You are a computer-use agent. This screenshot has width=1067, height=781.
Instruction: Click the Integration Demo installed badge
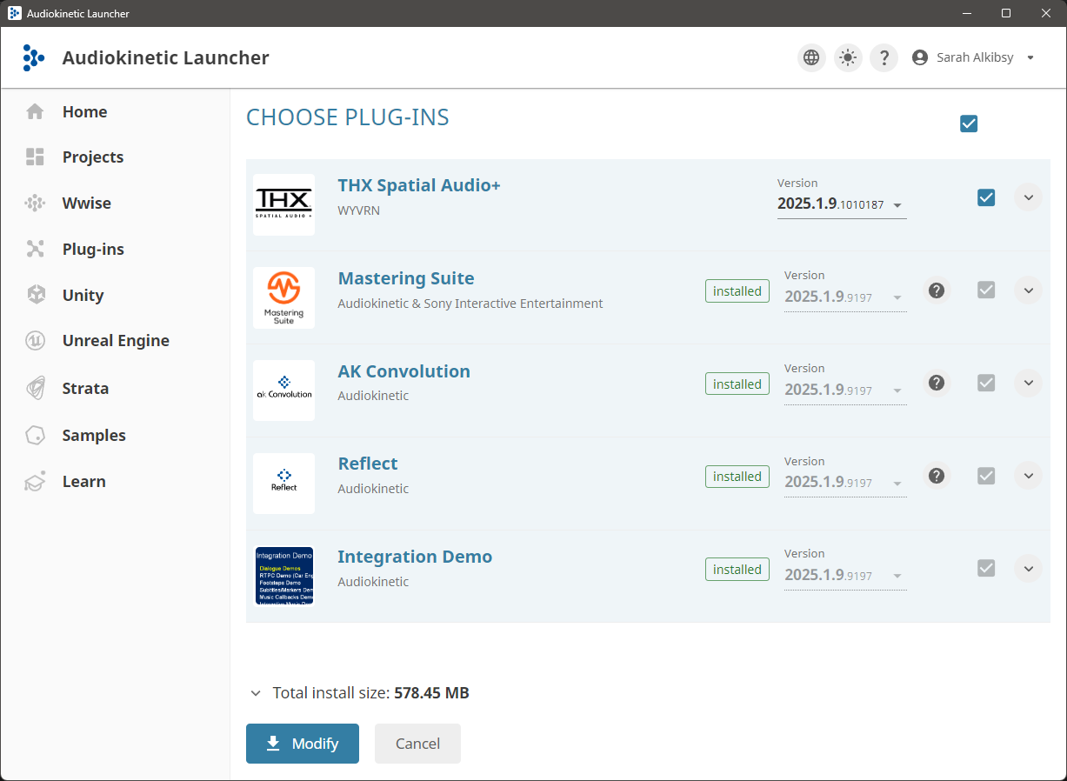(x=737, y=570)
